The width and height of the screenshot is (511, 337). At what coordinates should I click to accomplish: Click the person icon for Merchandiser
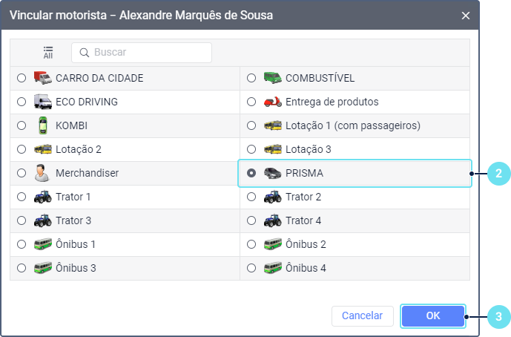42,173
